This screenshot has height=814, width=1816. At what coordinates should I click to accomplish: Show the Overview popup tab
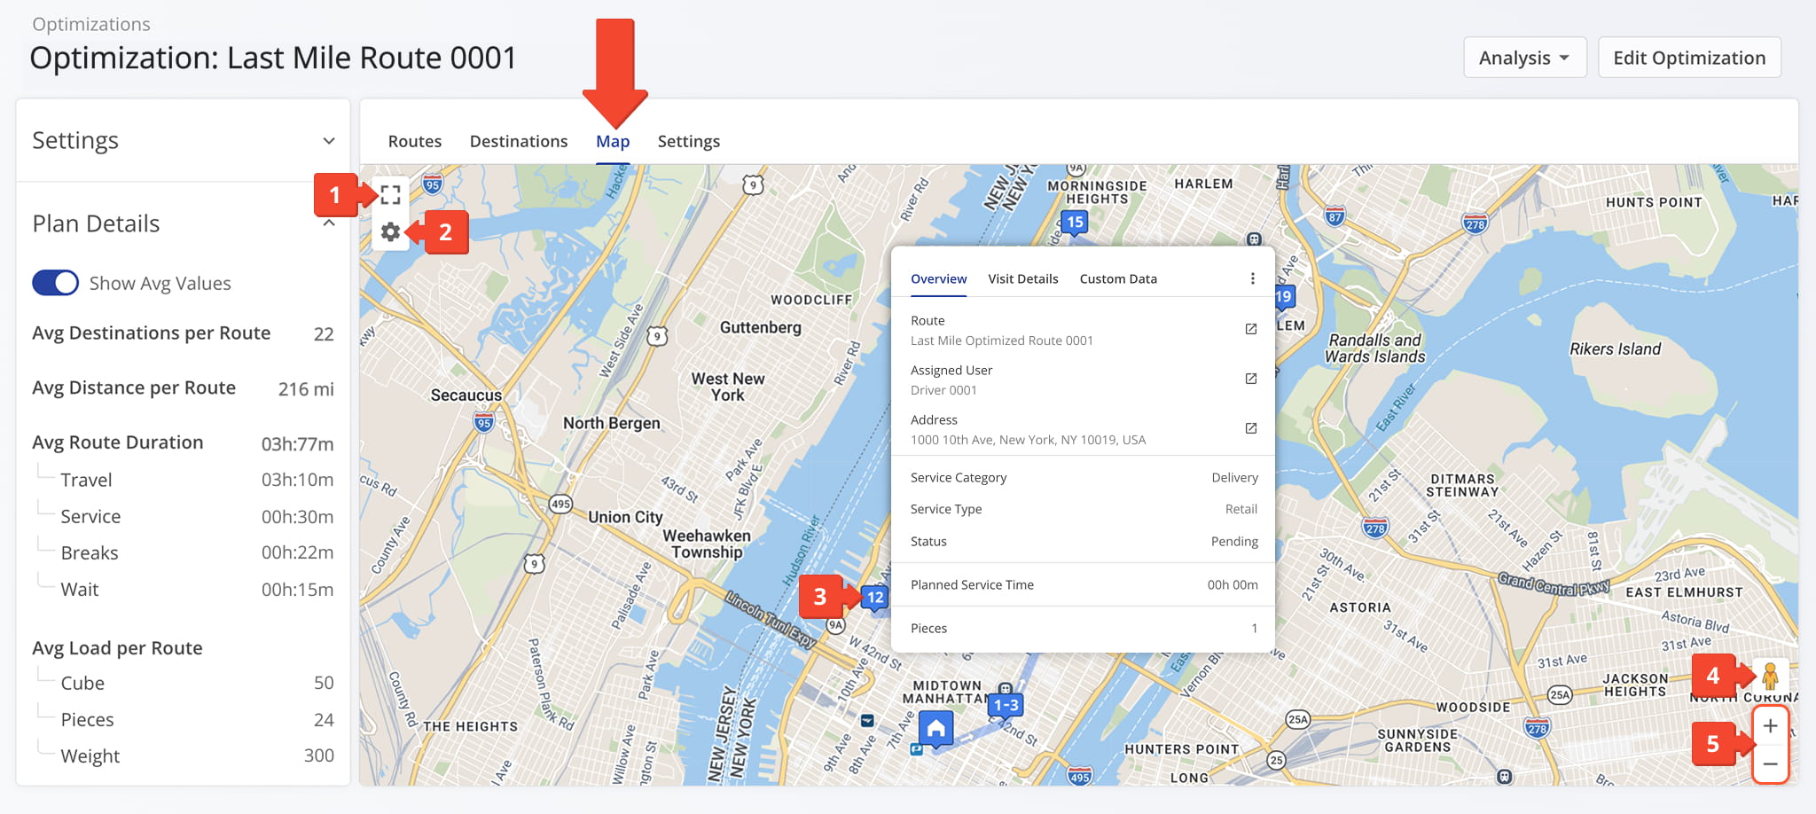click(938, 278)
